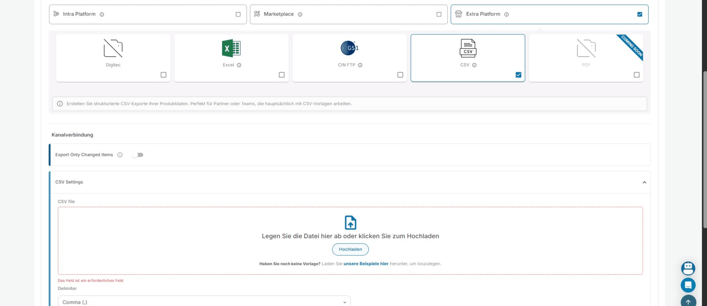This screenshot has width=707, height=306.
Task: Click the Hochladen upload button
Action: [350, 249]
